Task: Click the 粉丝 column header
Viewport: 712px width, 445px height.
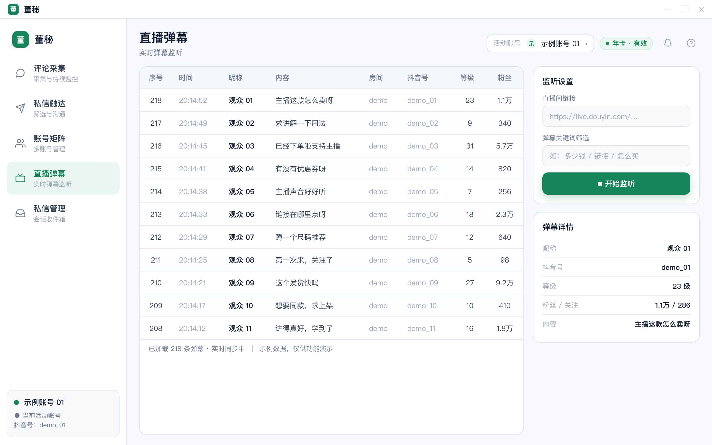Action: point(505,78)
